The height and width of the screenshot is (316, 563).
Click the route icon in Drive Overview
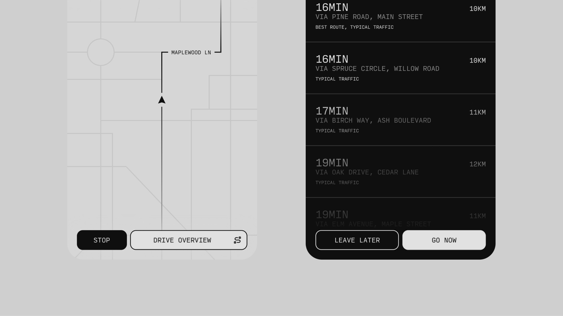(x=237, y=240)
